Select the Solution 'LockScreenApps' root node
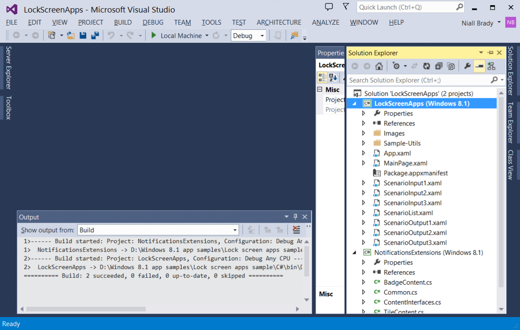This screenshot has height=330, width=520. (x=419, y=93)
